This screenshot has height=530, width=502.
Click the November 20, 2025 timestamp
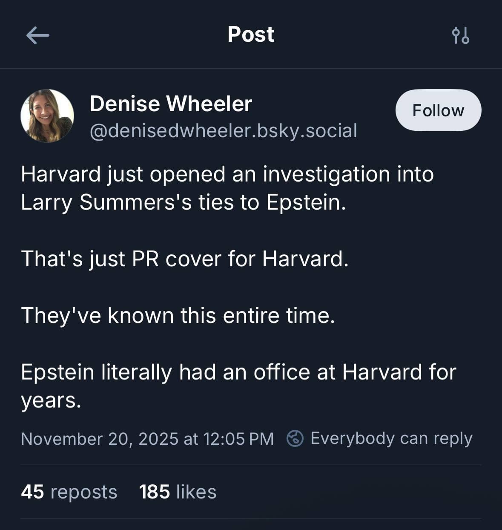tap(147, 439)
